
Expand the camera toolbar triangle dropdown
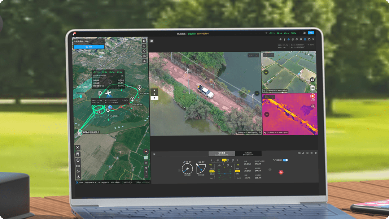313,39
